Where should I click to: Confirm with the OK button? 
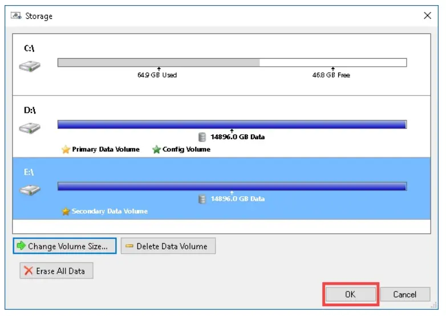click(350, 294)
